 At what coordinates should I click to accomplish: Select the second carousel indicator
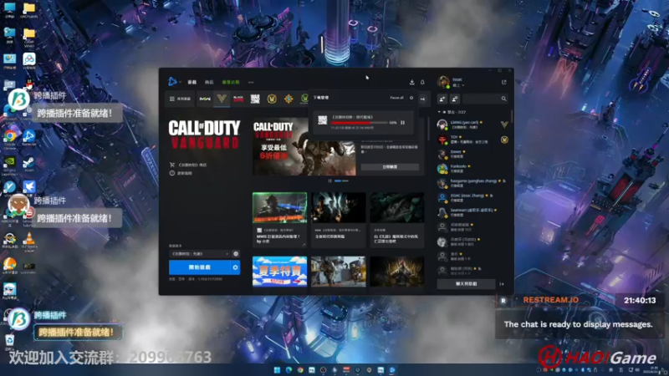tap(345, 180)
